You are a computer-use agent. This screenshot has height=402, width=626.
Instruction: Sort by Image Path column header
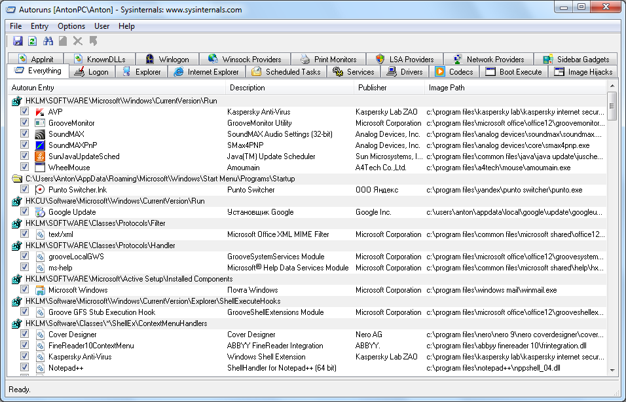(515, 88)
